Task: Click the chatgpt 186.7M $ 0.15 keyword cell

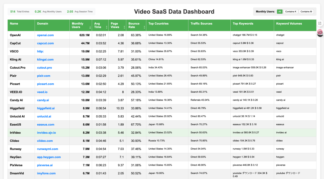Action: [x=252, y=35]
